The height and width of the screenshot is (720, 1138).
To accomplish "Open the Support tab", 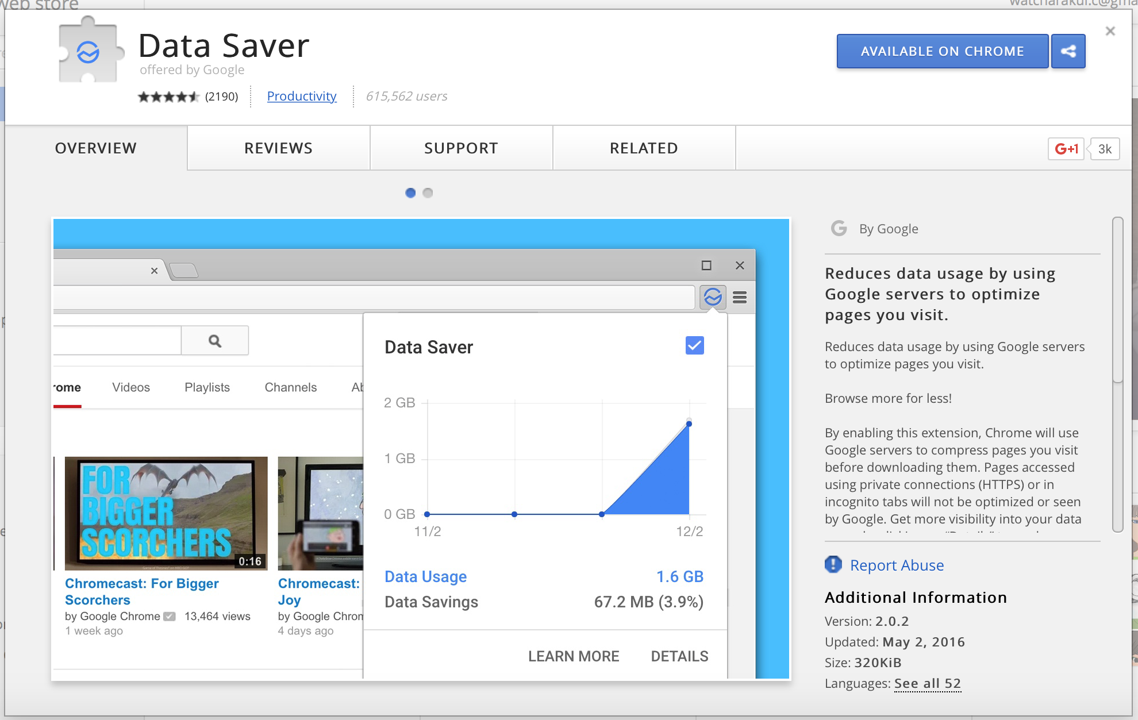I will [x=462, y=148].
